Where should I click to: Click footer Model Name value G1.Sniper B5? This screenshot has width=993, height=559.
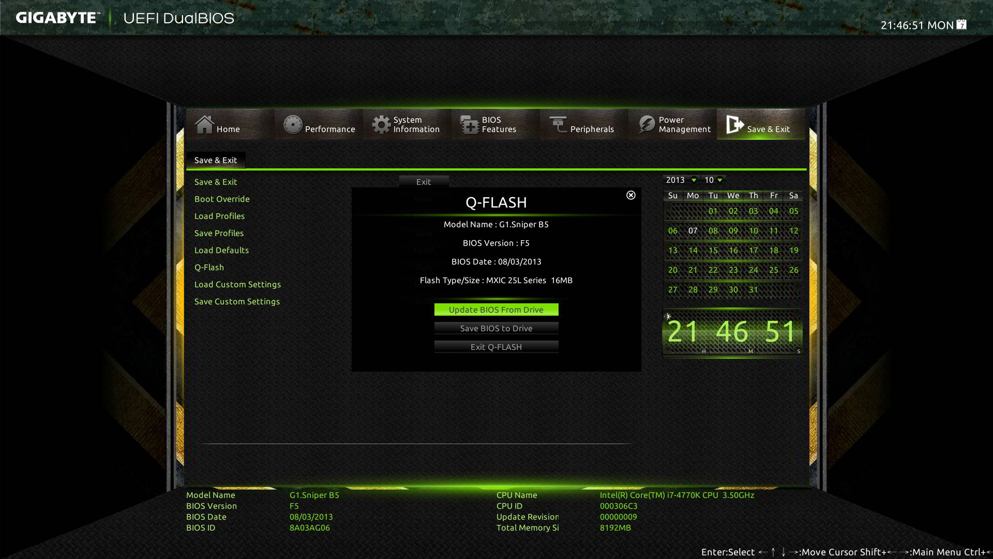click(x=314, y=495)
